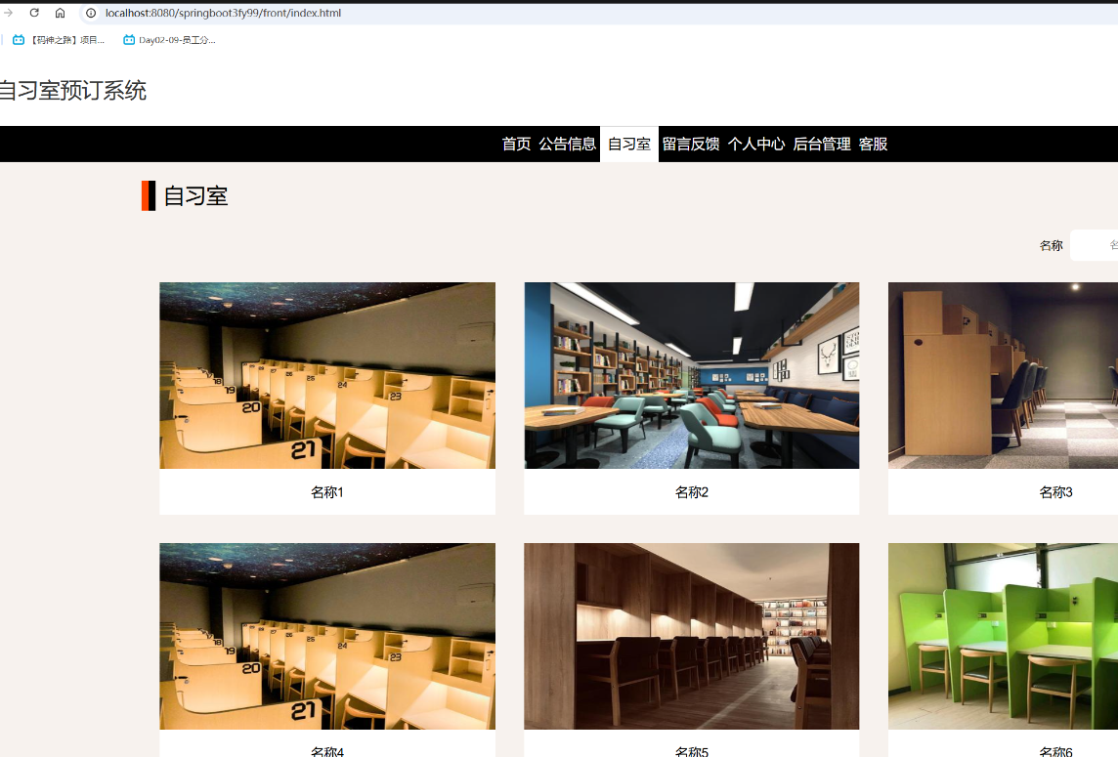Open 后台管理 link

click(822, 144)
